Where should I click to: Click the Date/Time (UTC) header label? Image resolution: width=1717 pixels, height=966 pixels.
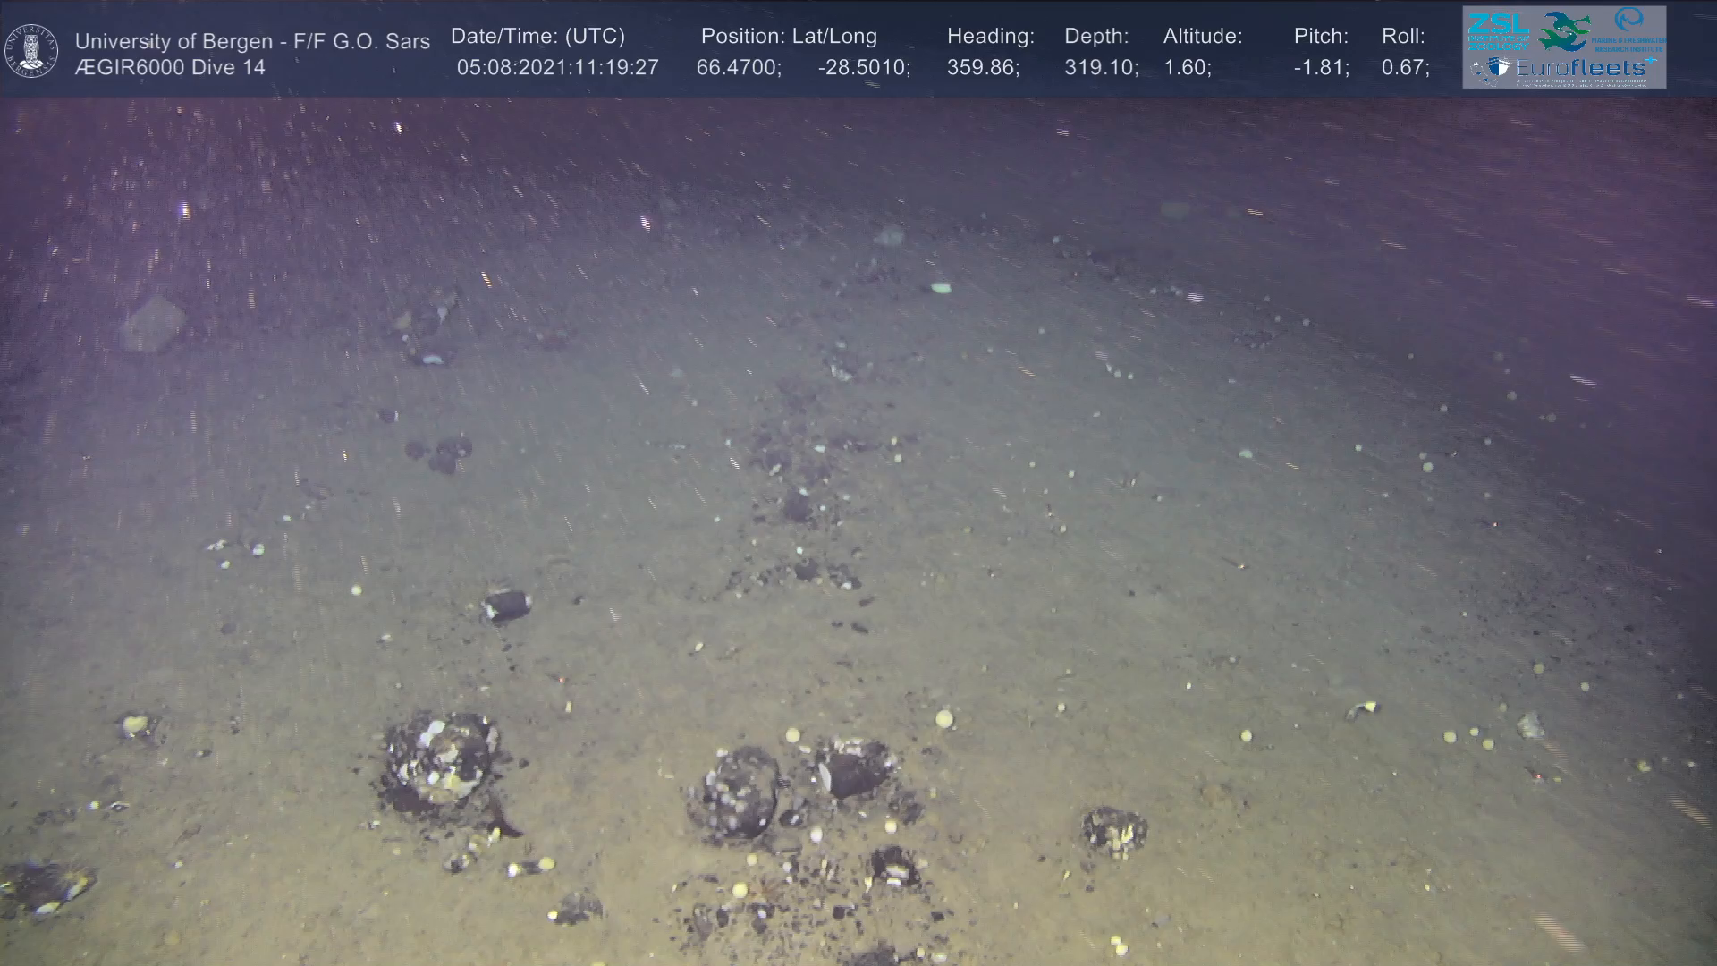[x=537, y=36]
